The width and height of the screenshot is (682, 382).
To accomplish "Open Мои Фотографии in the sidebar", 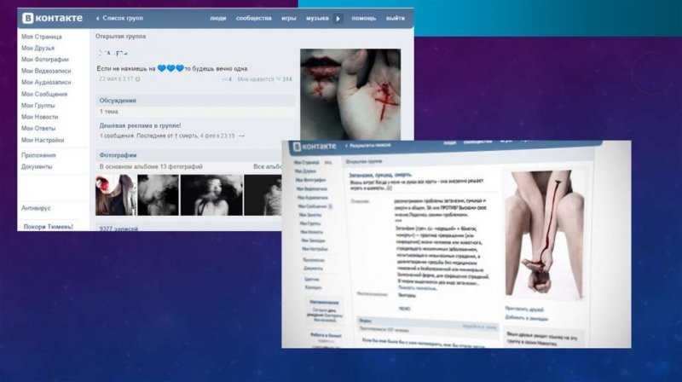I will tap(45, 59).
